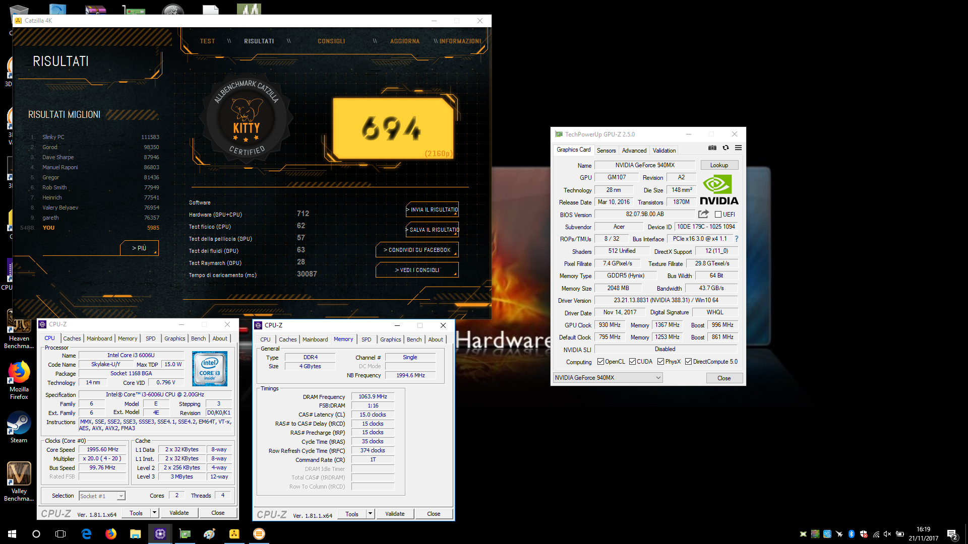Image resolution: width=968 pixels, height=544 pixels.
Task: Toggle the PhysX checkbox in GPU-Z
Action: pyautogui.click(x=660, y=362)
